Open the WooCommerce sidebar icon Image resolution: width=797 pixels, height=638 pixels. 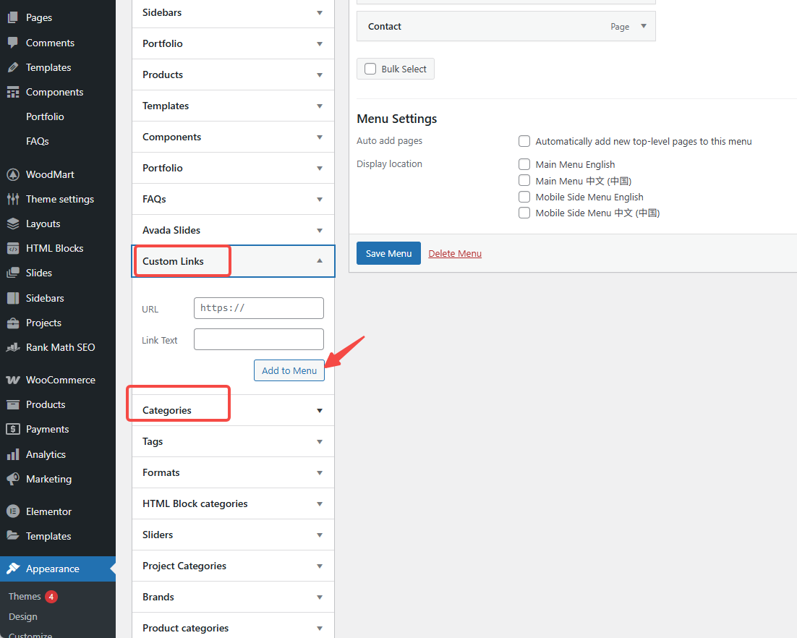16,379
